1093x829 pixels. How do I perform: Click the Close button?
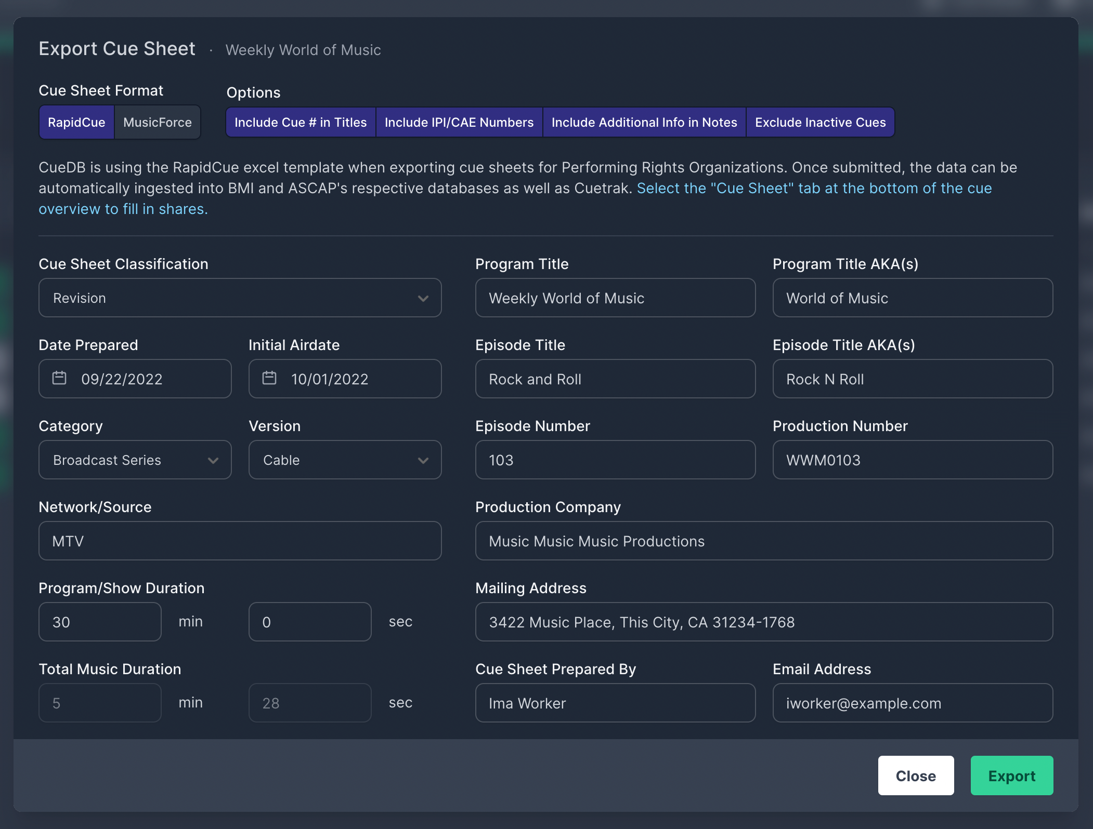(916, 776)
